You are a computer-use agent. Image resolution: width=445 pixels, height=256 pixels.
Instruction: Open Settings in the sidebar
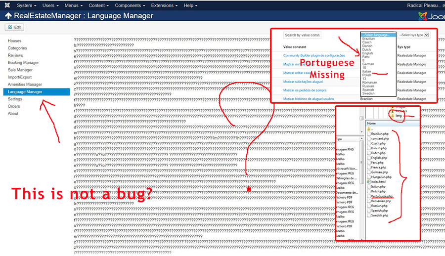(15, 99)
